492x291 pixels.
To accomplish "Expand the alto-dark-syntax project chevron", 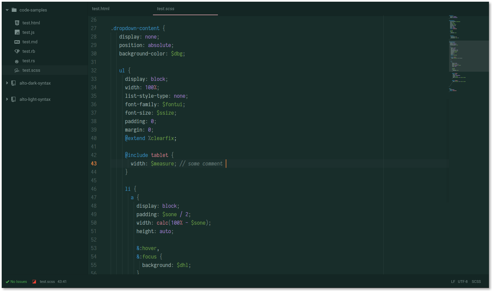I will (x=7, y=83).
